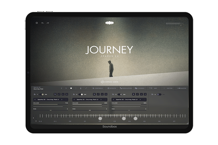The width and height of the screenshot is (218, 145).
Task: Click the Sparks 22 - Journey Pad L2 sample name
Action: (87, 100)
